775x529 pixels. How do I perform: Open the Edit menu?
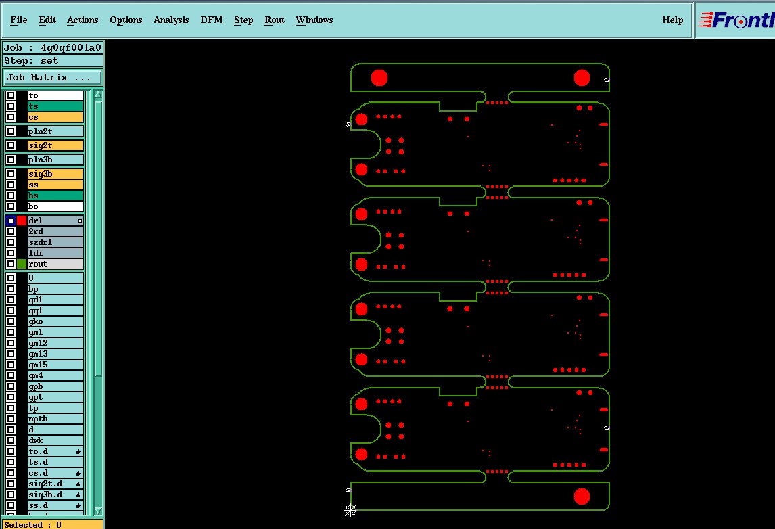coord(47,20)
